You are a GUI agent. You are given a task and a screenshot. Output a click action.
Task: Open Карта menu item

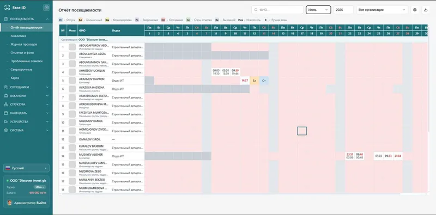(15, 78)
